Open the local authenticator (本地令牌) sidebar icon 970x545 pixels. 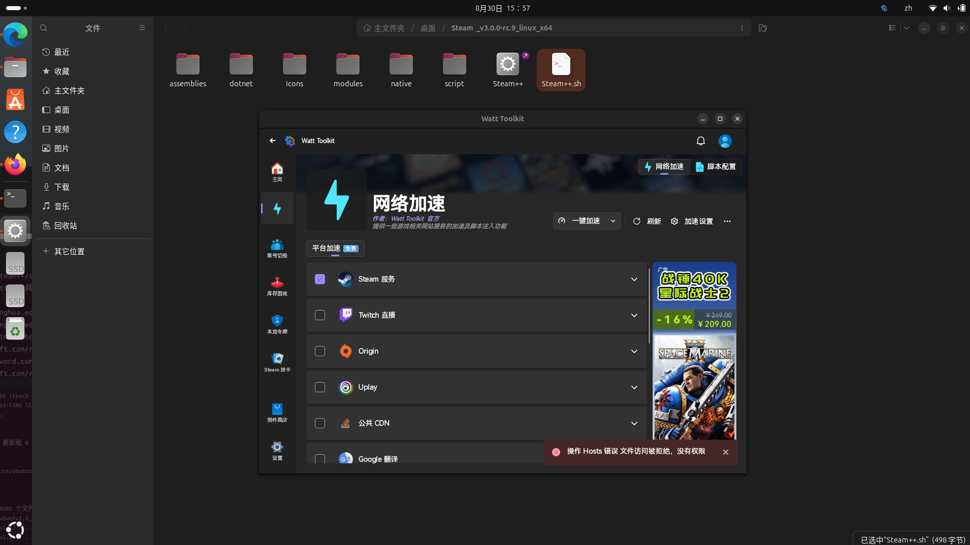pos(277,324)
